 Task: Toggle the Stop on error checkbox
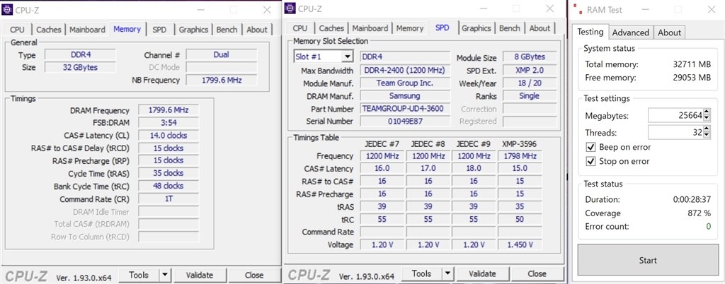(x=590, y=161)
